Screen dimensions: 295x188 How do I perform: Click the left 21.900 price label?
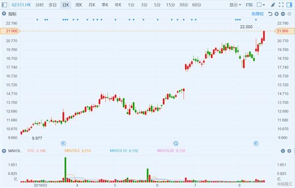[x=10, y=31]
